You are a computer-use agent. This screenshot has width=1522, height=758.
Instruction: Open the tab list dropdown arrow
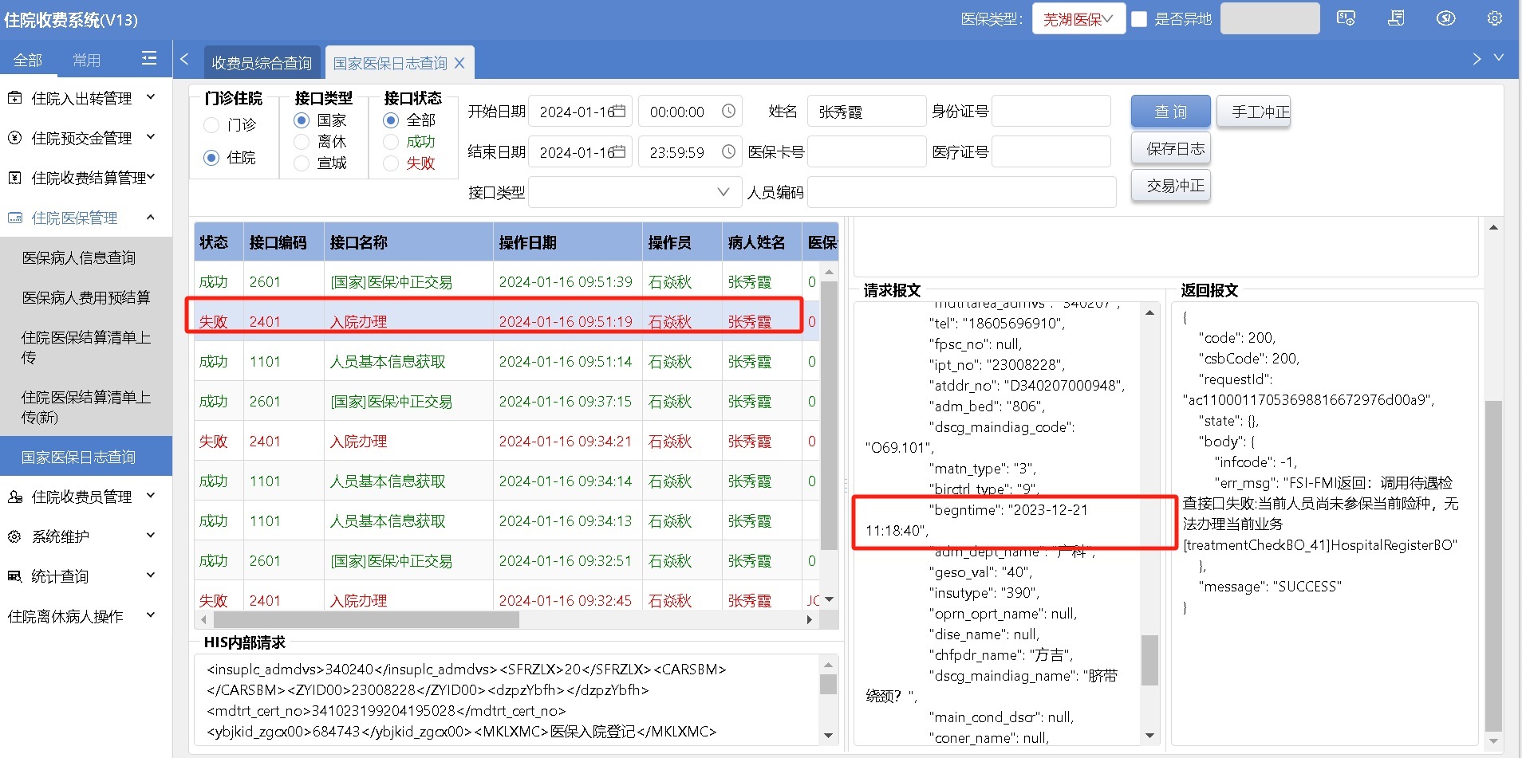point(1499,58)
